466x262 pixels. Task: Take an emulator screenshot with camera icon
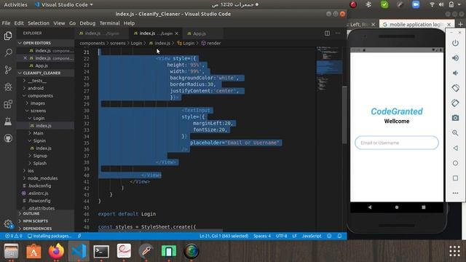click(x=455, y=118)
